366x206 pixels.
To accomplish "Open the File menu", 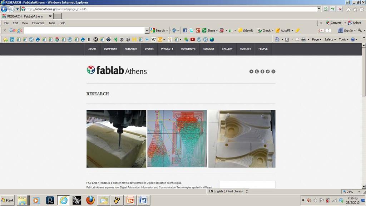I will point(6,23).
